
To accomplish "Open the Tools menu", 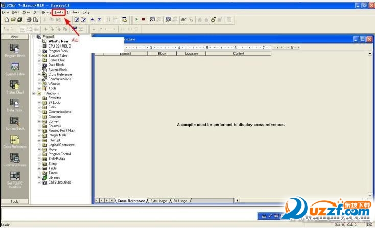I will pyautogui.click(x=59, y=12).
